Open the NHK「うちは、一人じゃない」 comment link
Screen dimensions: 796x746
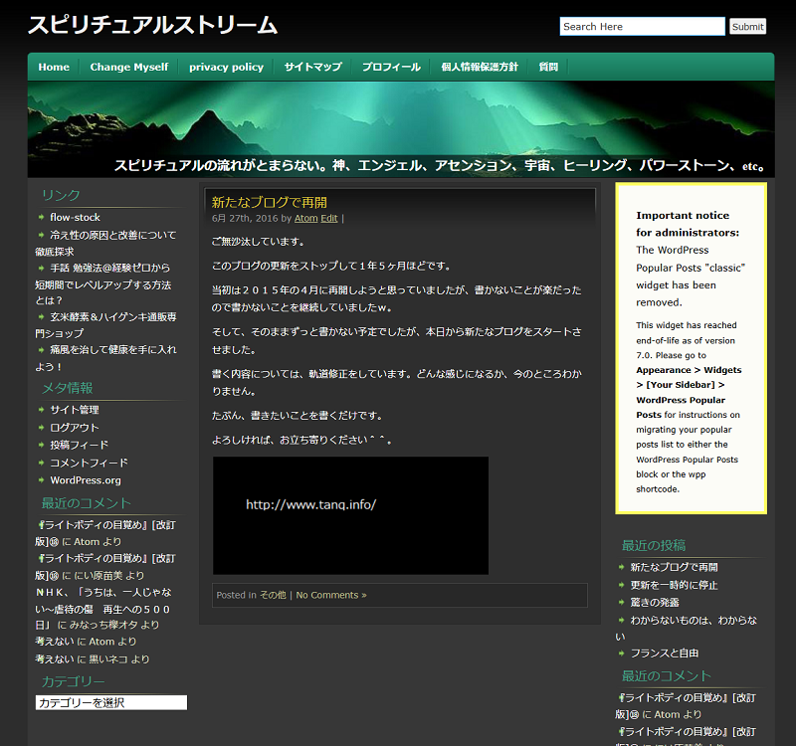103,609
